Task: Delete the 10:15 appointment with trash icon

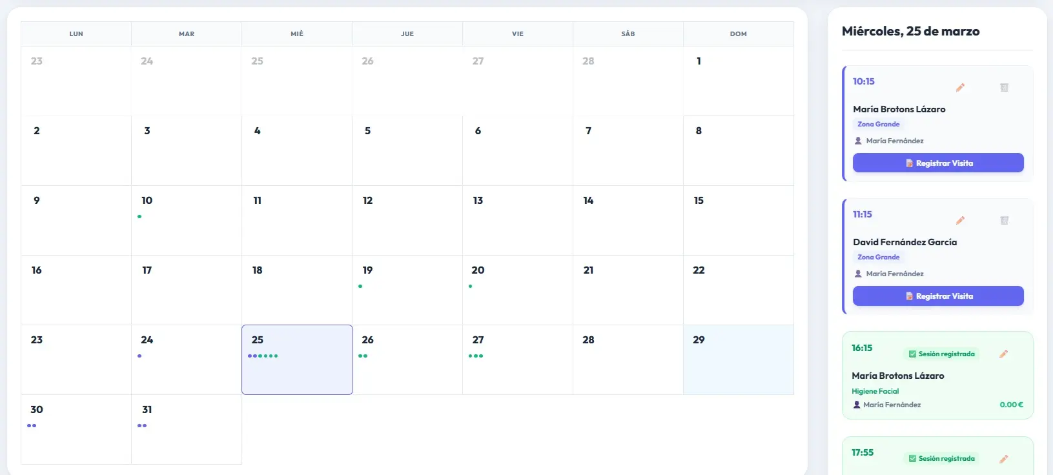Action: point(1004,88)
